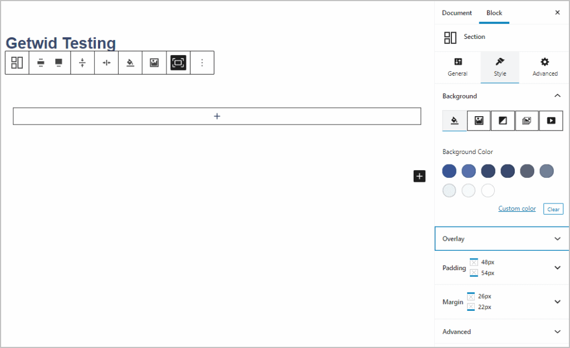Select the full width alignment toolbar icon
This screenshot has width=570, height=348.
[x=58, y=63]
